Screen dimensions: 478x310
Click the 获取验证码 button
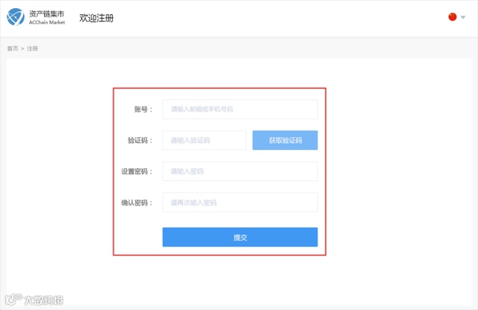pos(285,140)
